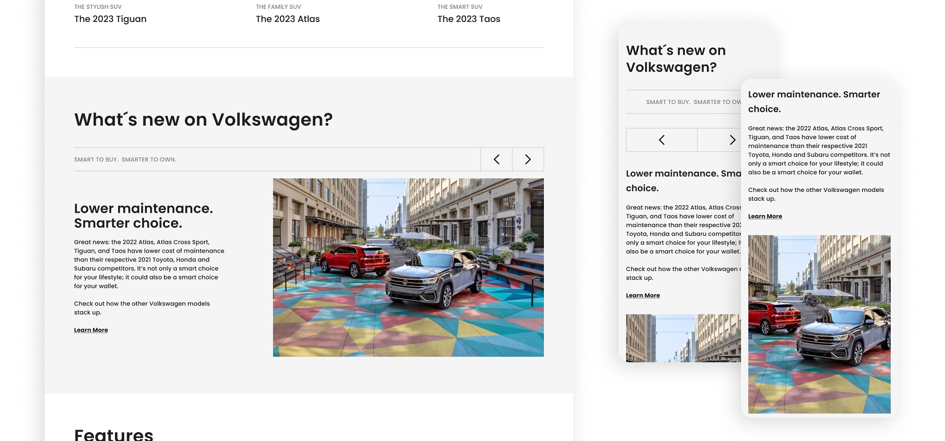Click the street-art car image in desktop section
This screenshot has height=441, width=945.
click(408, 267)
